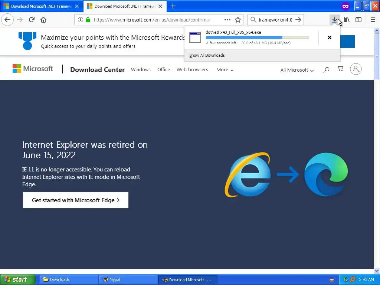
Task: Go back to the previous page
Action: [x=7, y=20]
